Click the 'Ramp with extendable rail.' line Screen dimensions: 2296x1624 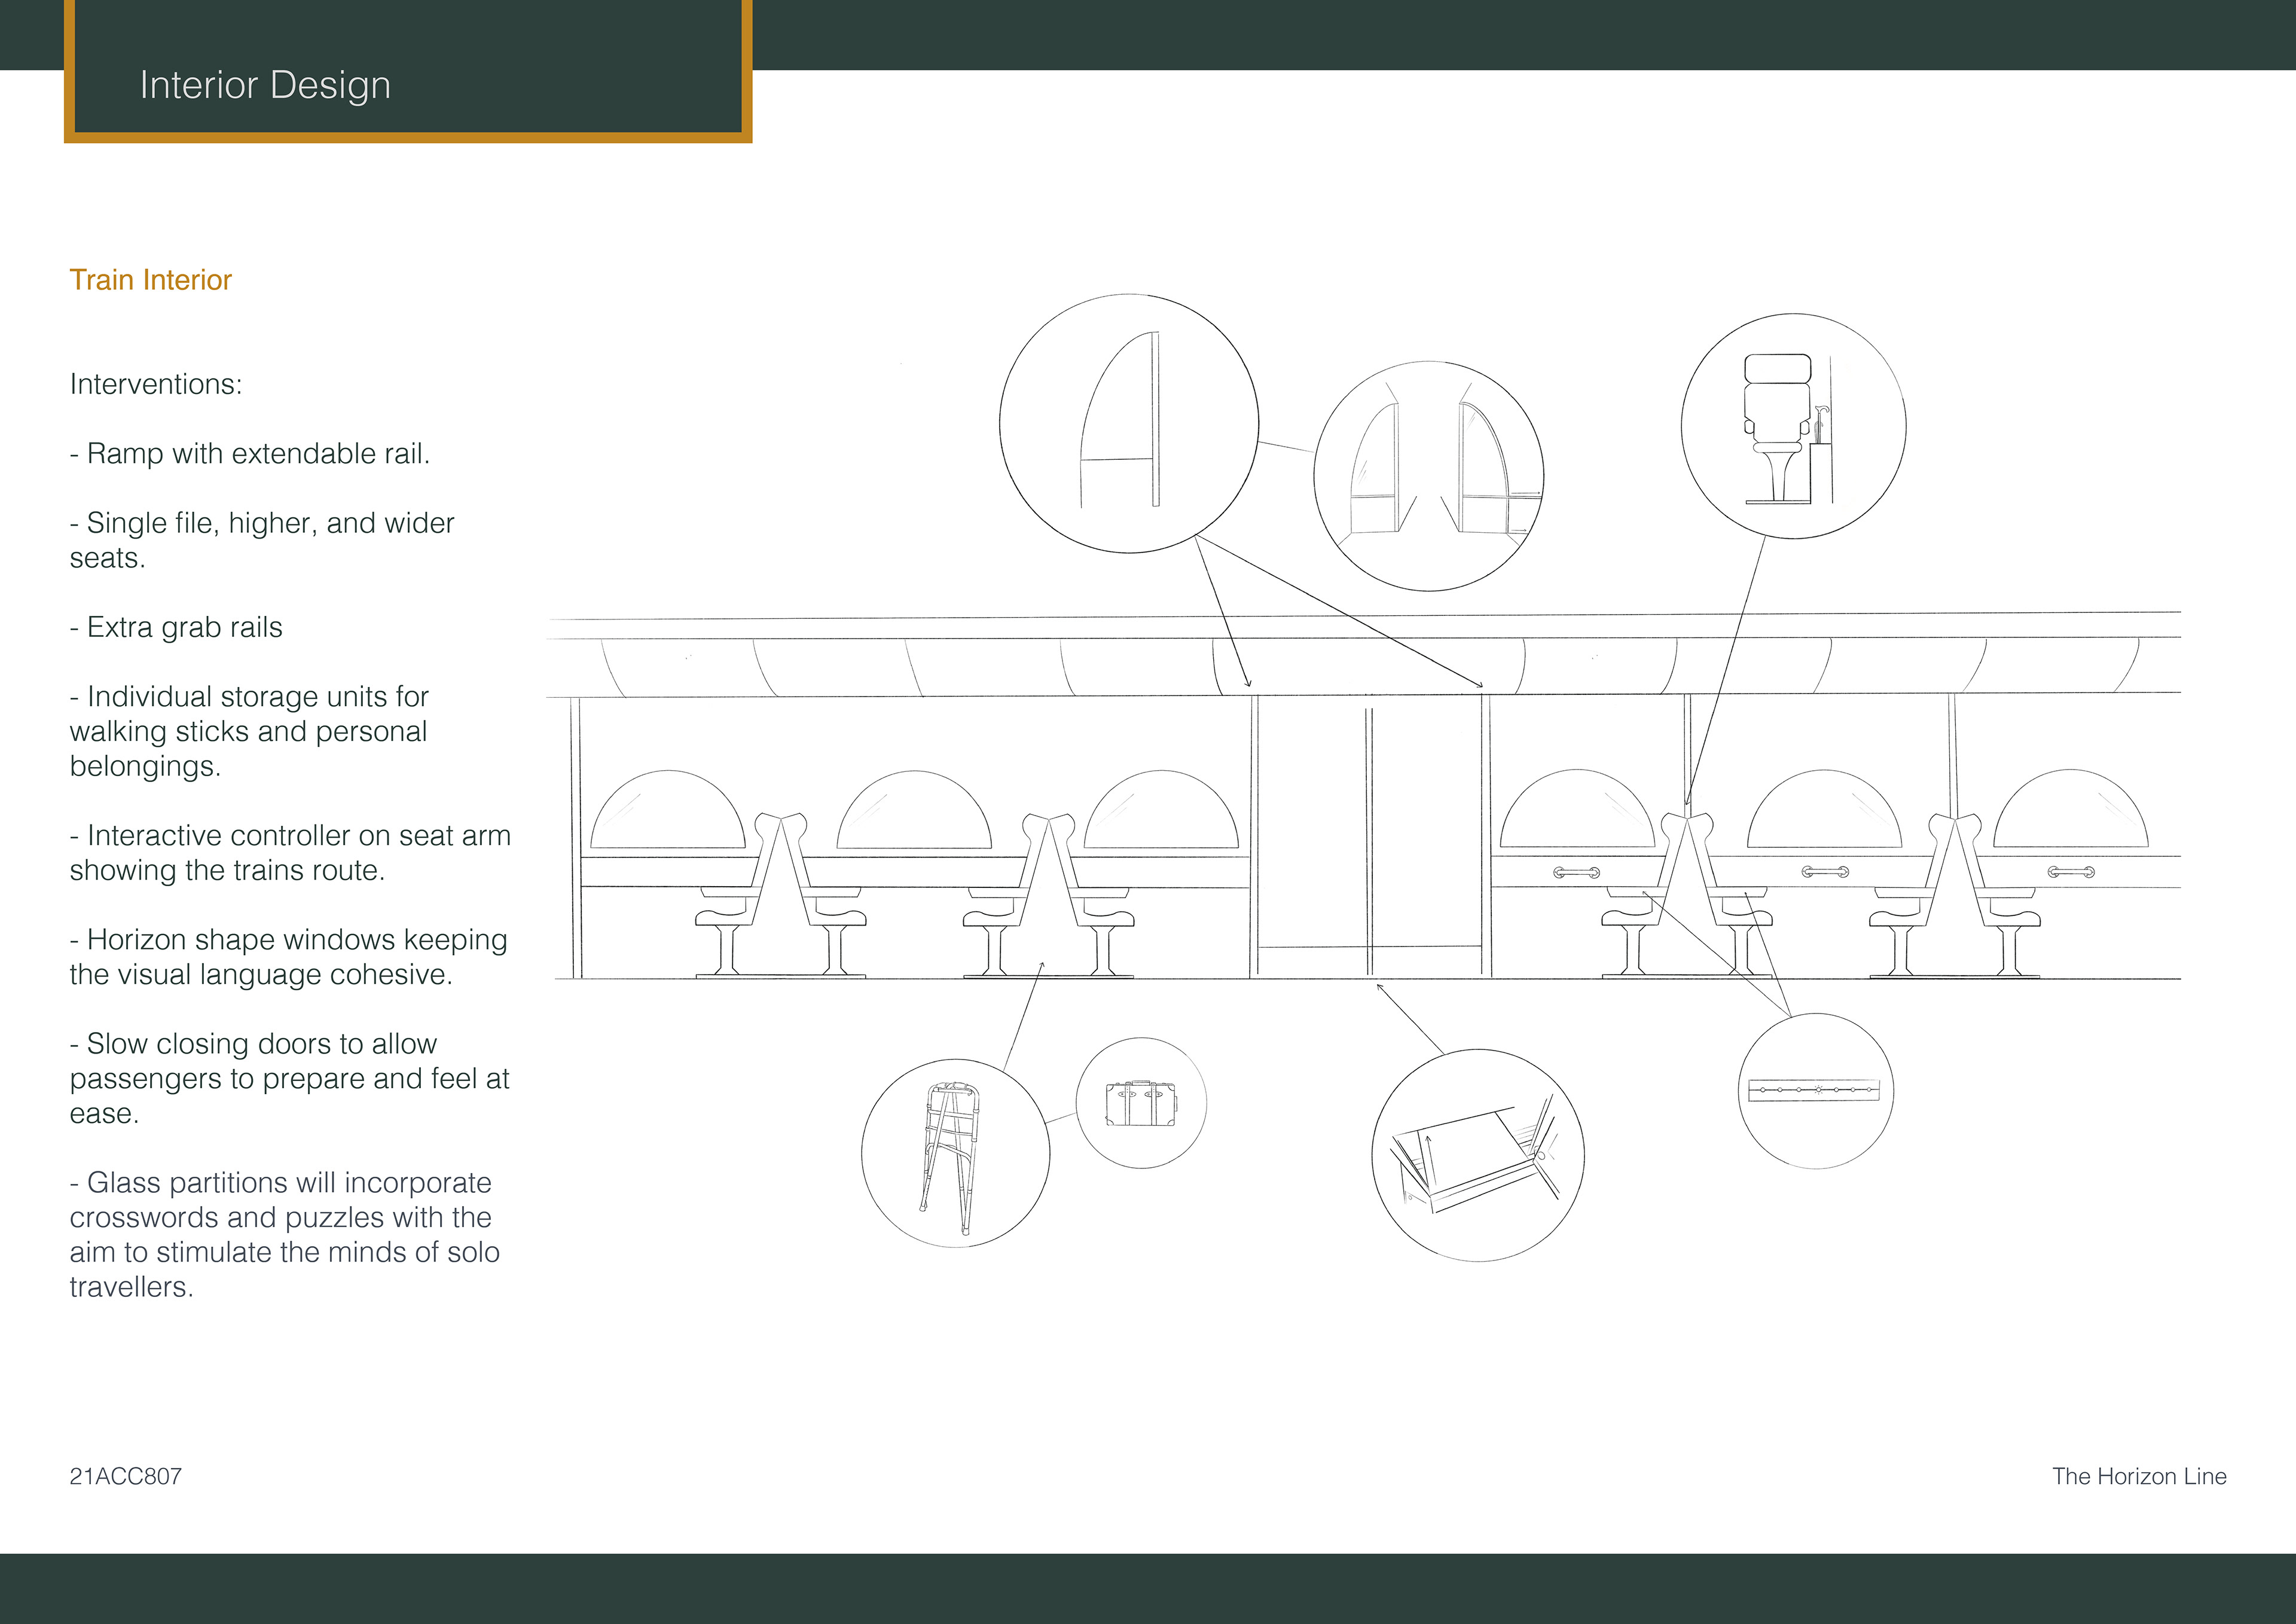[x=250, y=454]
